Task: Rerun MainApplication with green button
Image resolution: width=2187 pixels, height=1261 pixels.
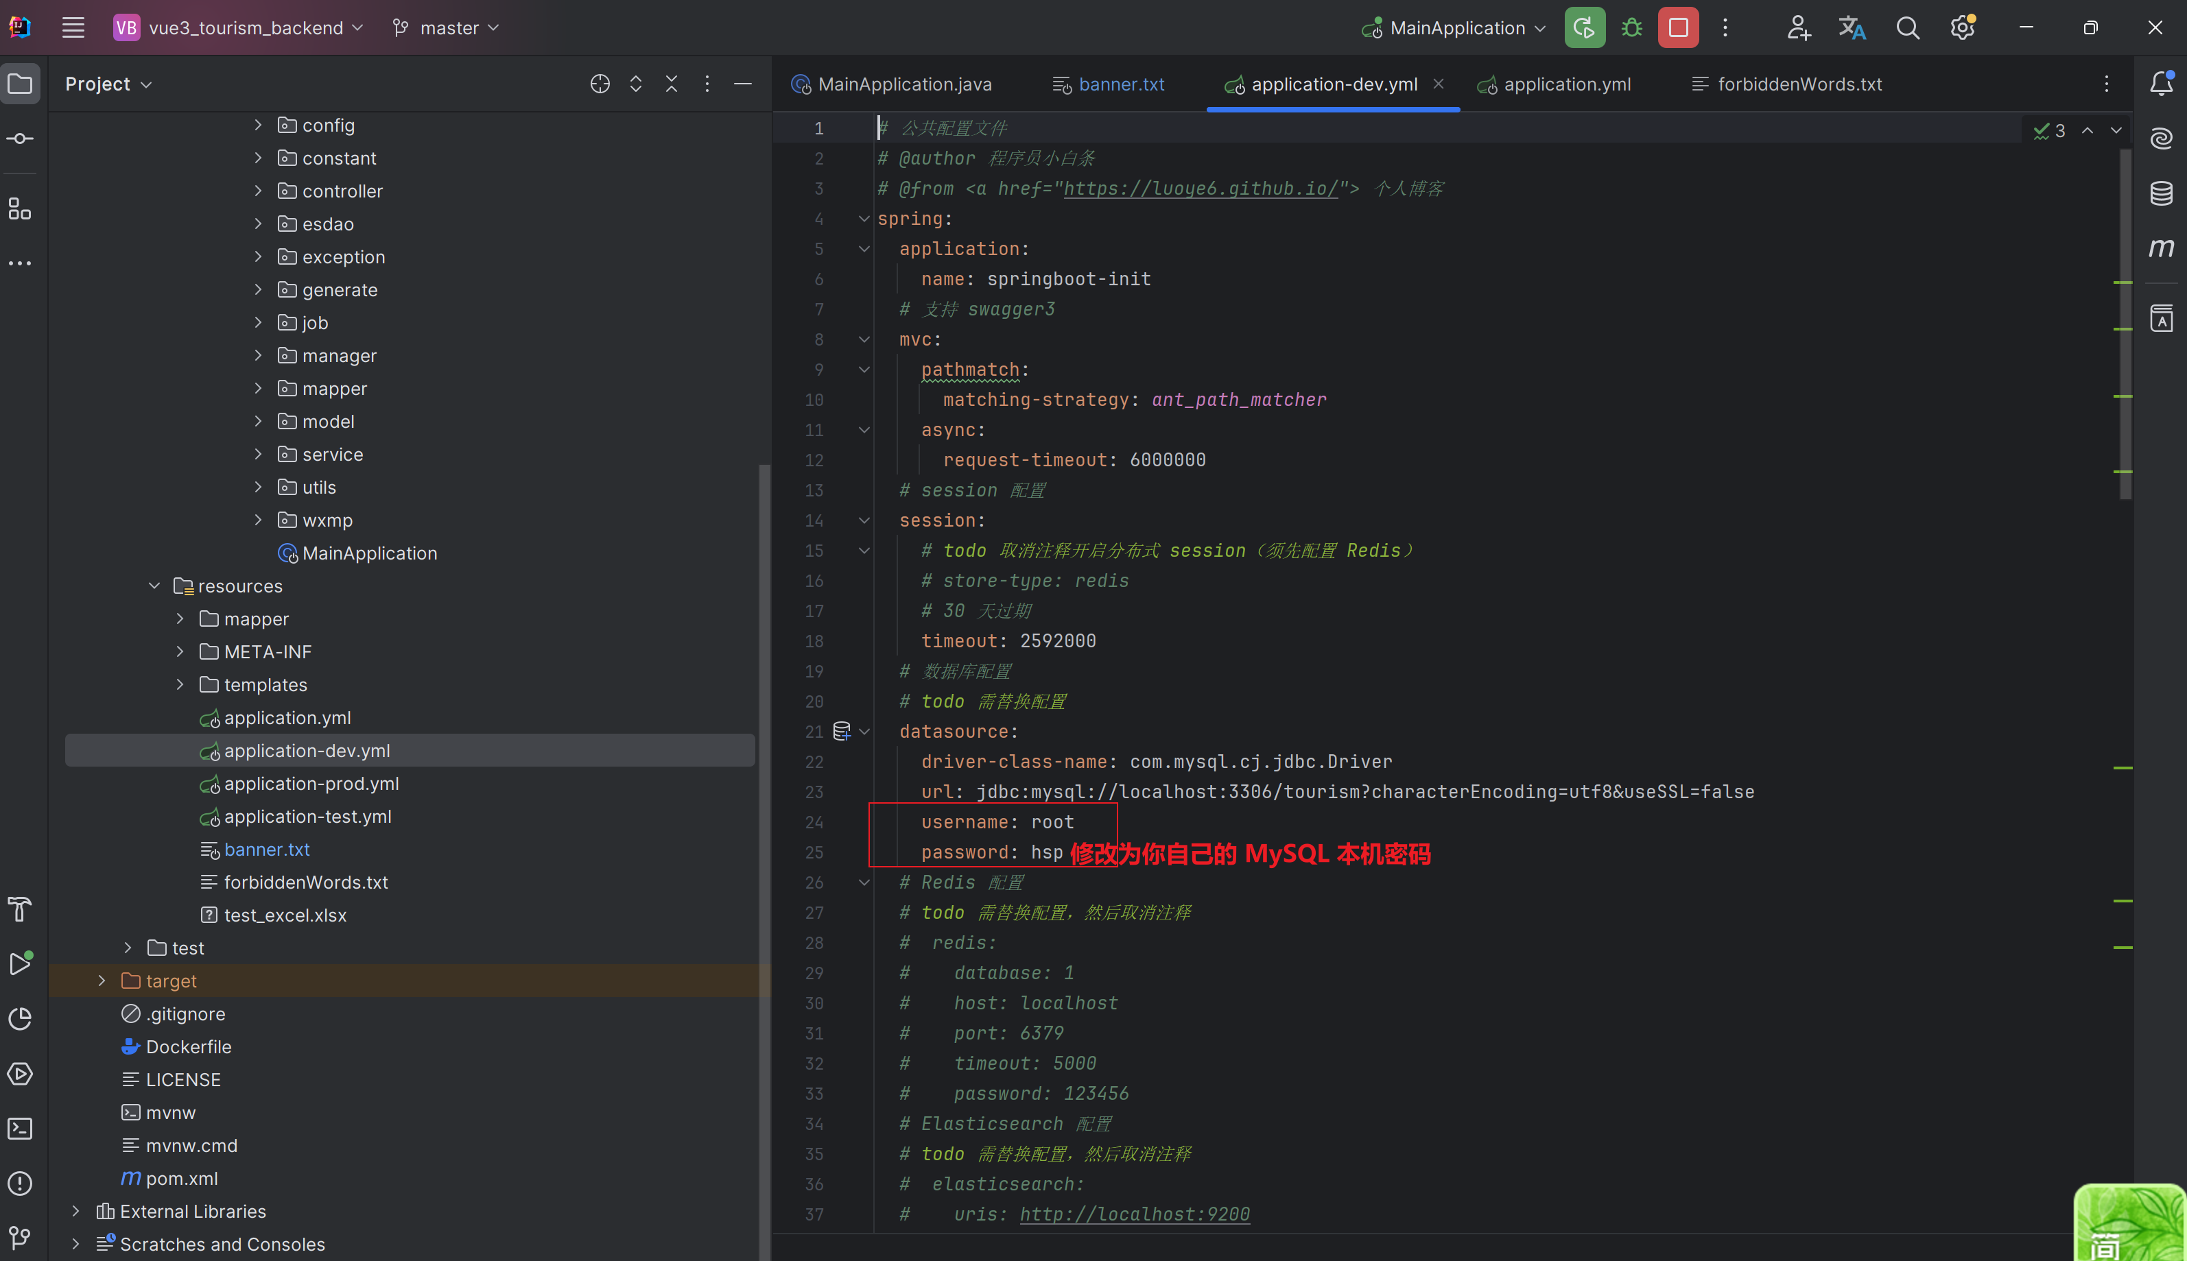Action: [x=1584, y=27]
